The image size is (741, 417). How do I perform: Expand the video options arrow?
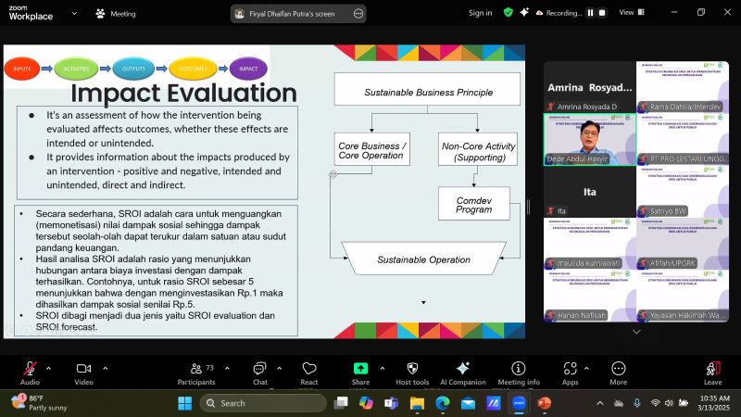(x=104, y=367)
